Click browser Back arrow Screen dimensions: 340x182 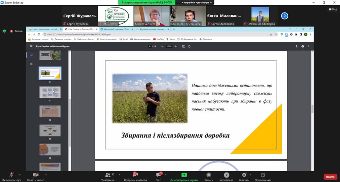(x=29, y=34)
